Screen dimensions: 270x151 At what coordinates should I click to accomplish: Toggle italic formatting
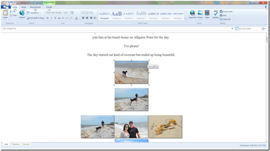point(51,18)
